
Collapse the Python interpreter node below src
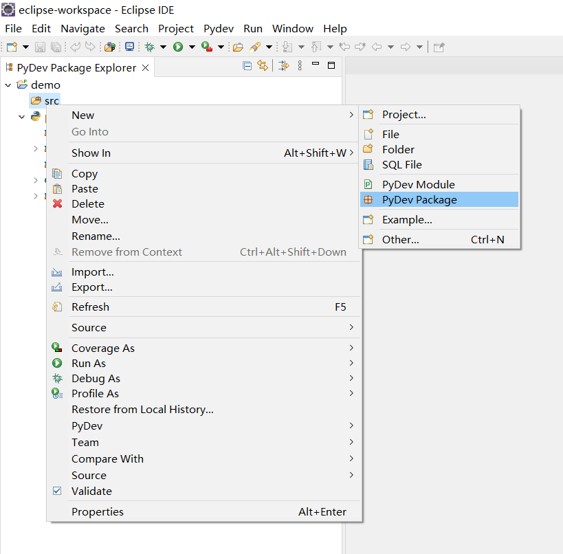click(21, 117)
